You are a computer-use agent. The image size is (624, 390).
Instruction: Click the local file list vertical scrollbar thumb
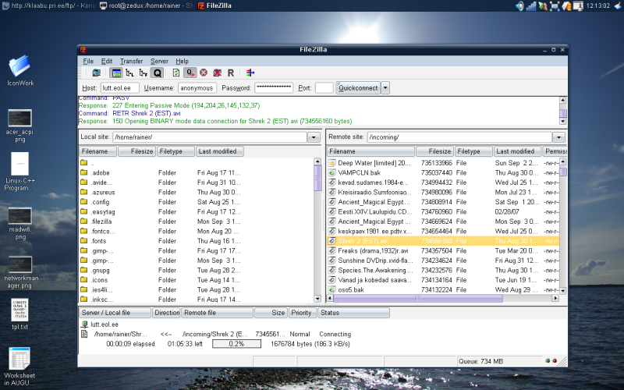tap(317, 179)
